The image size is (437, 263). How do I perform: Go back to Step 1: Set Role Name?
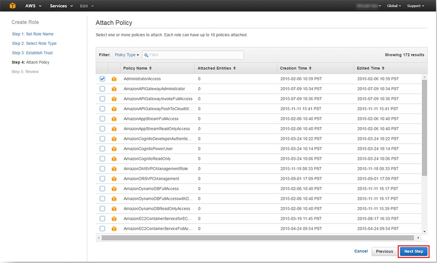coord(33,34)
